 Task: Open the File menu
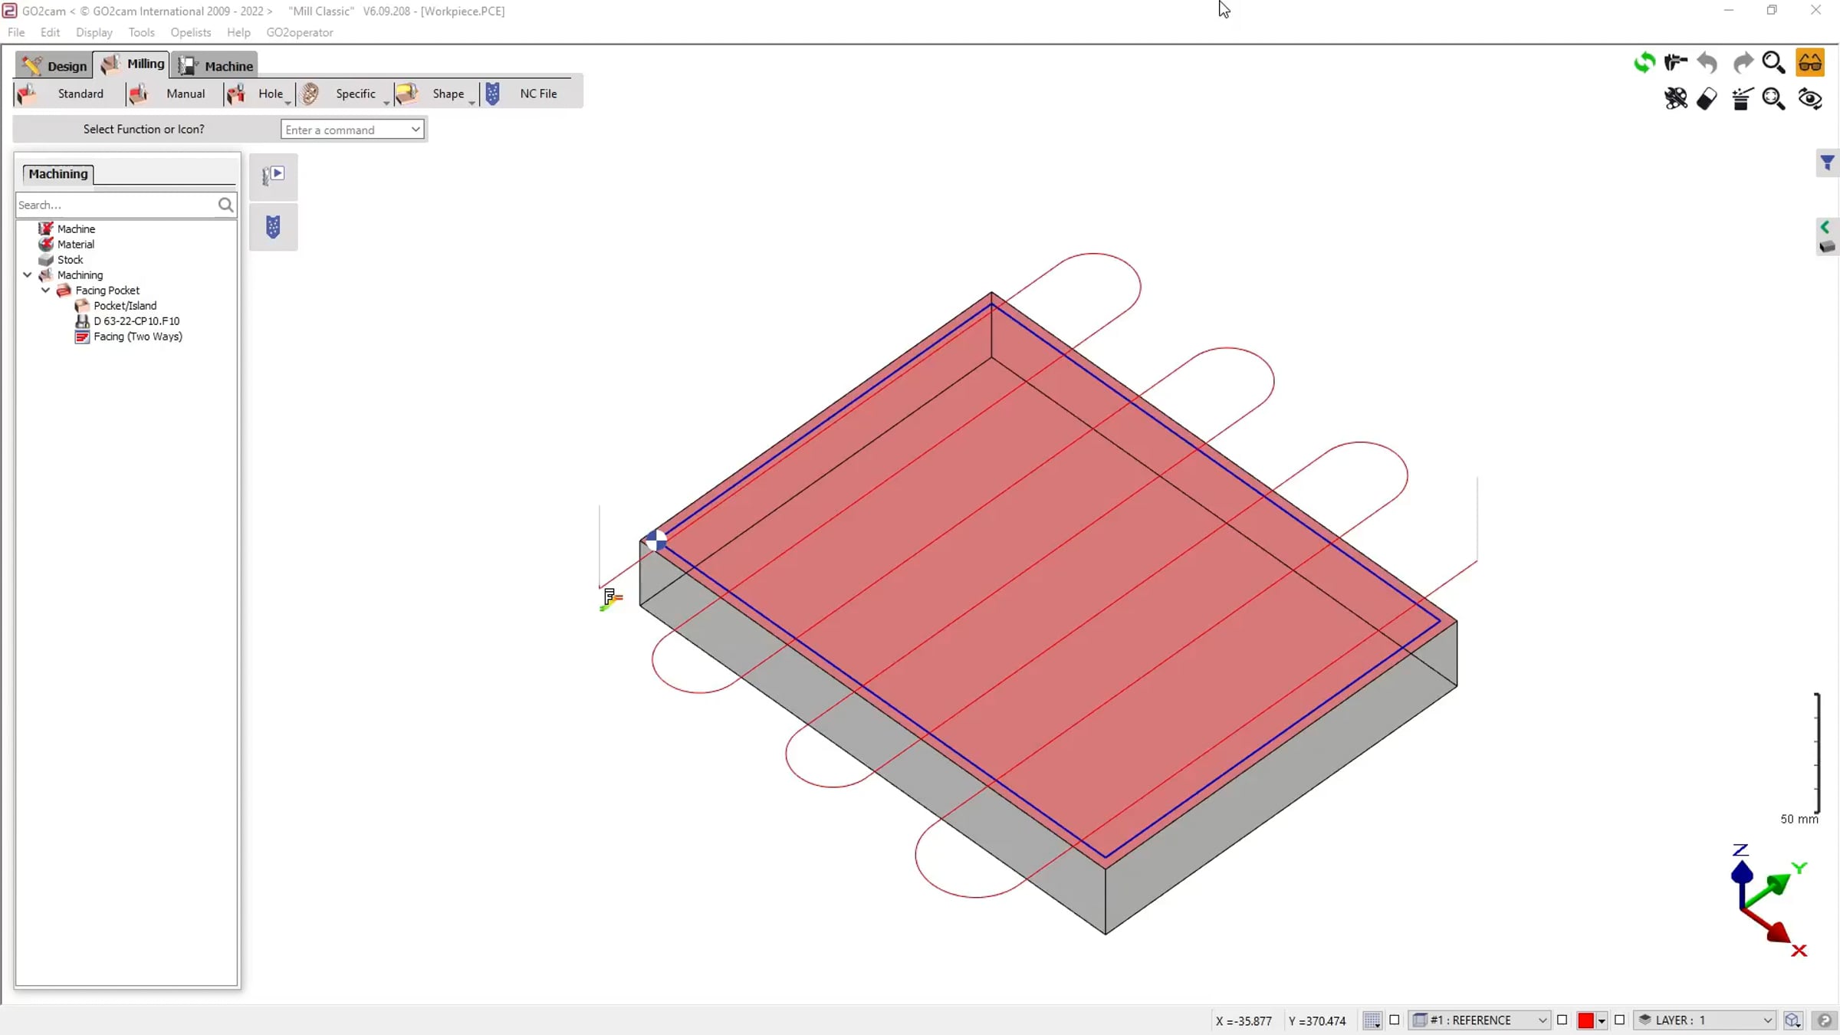click(x=16, y=32)
